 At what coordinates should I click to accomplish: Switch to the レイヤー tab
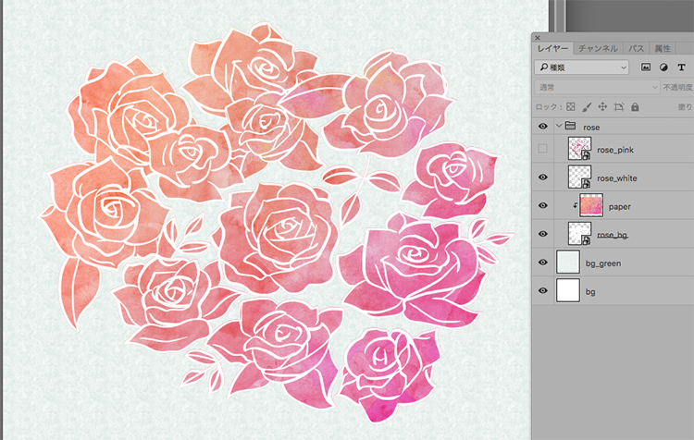pos(552,48)
